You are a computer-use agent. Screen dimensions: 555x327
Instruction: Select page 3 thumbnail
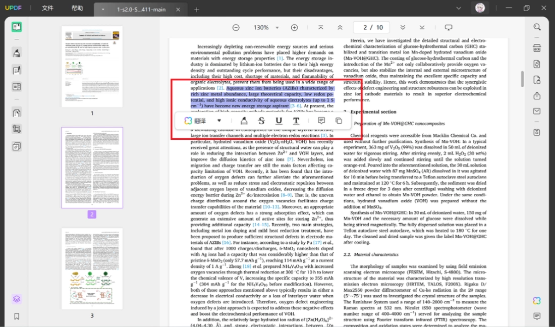[x=92, y=268]
